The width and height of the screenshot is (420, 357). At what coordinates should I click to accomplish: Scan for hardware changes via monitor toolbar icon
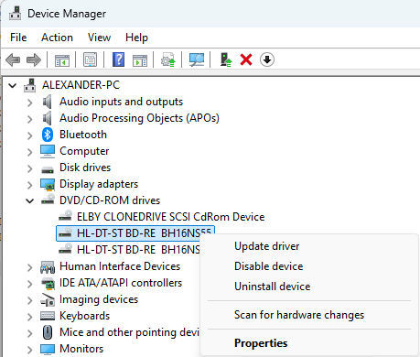coord(197,59)
